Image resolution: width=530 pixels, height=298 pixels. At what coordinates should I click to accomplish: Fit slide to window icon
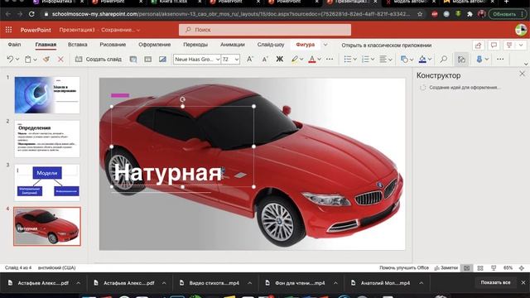click(x=522, y=268)
